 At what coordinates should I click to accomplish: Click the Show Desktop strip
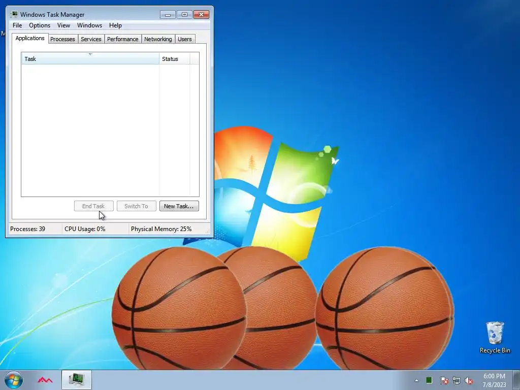516,380
